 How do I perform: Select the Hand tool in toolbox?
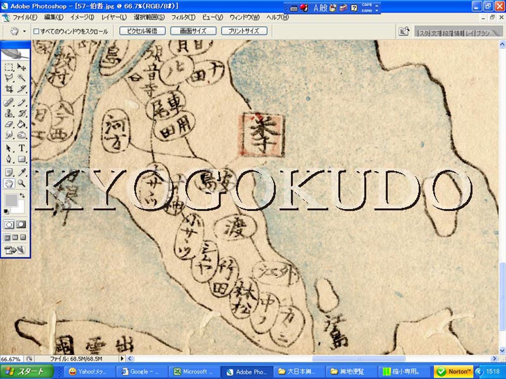(x=9, y=184)
